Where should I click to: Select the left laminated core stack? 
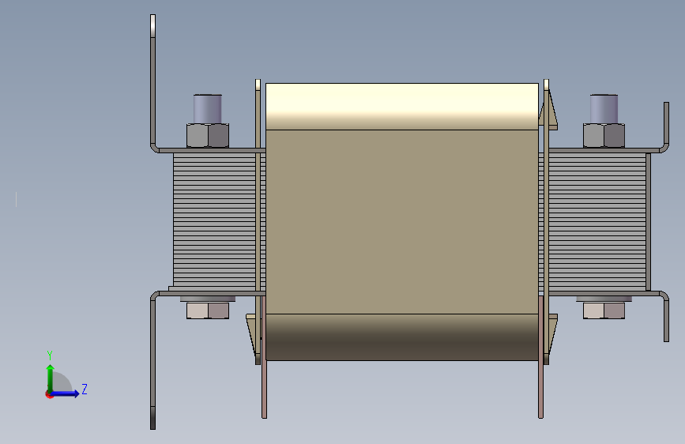point(214,221)
